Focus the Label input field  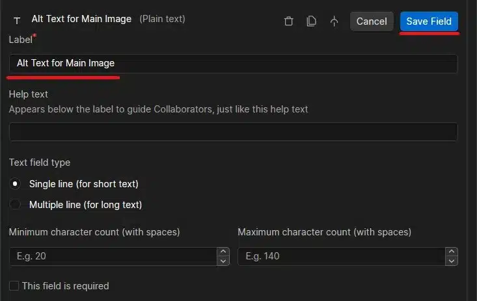(233, 64)
